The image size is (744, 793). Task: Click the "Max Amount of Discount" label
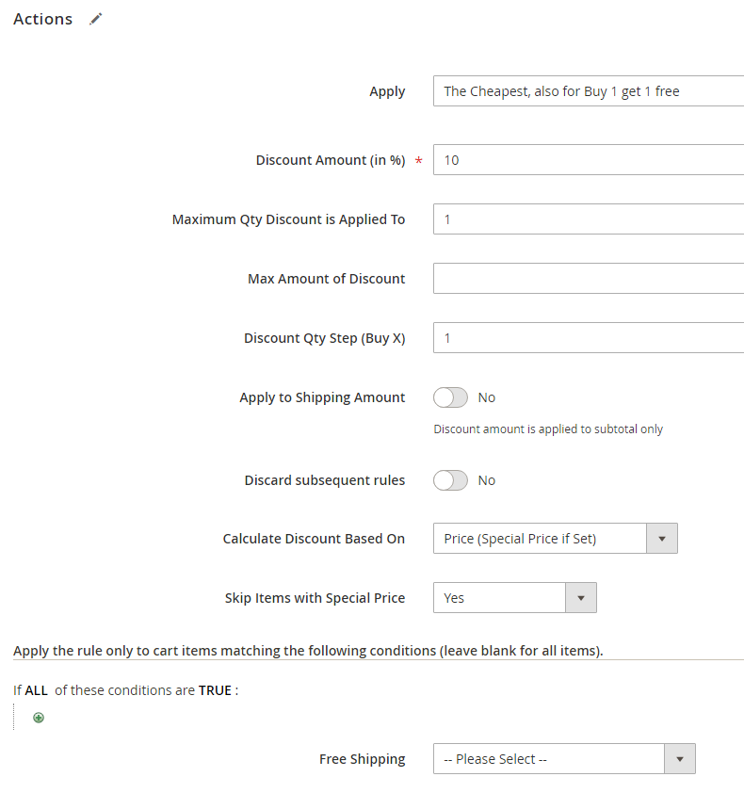pos(326,279)
